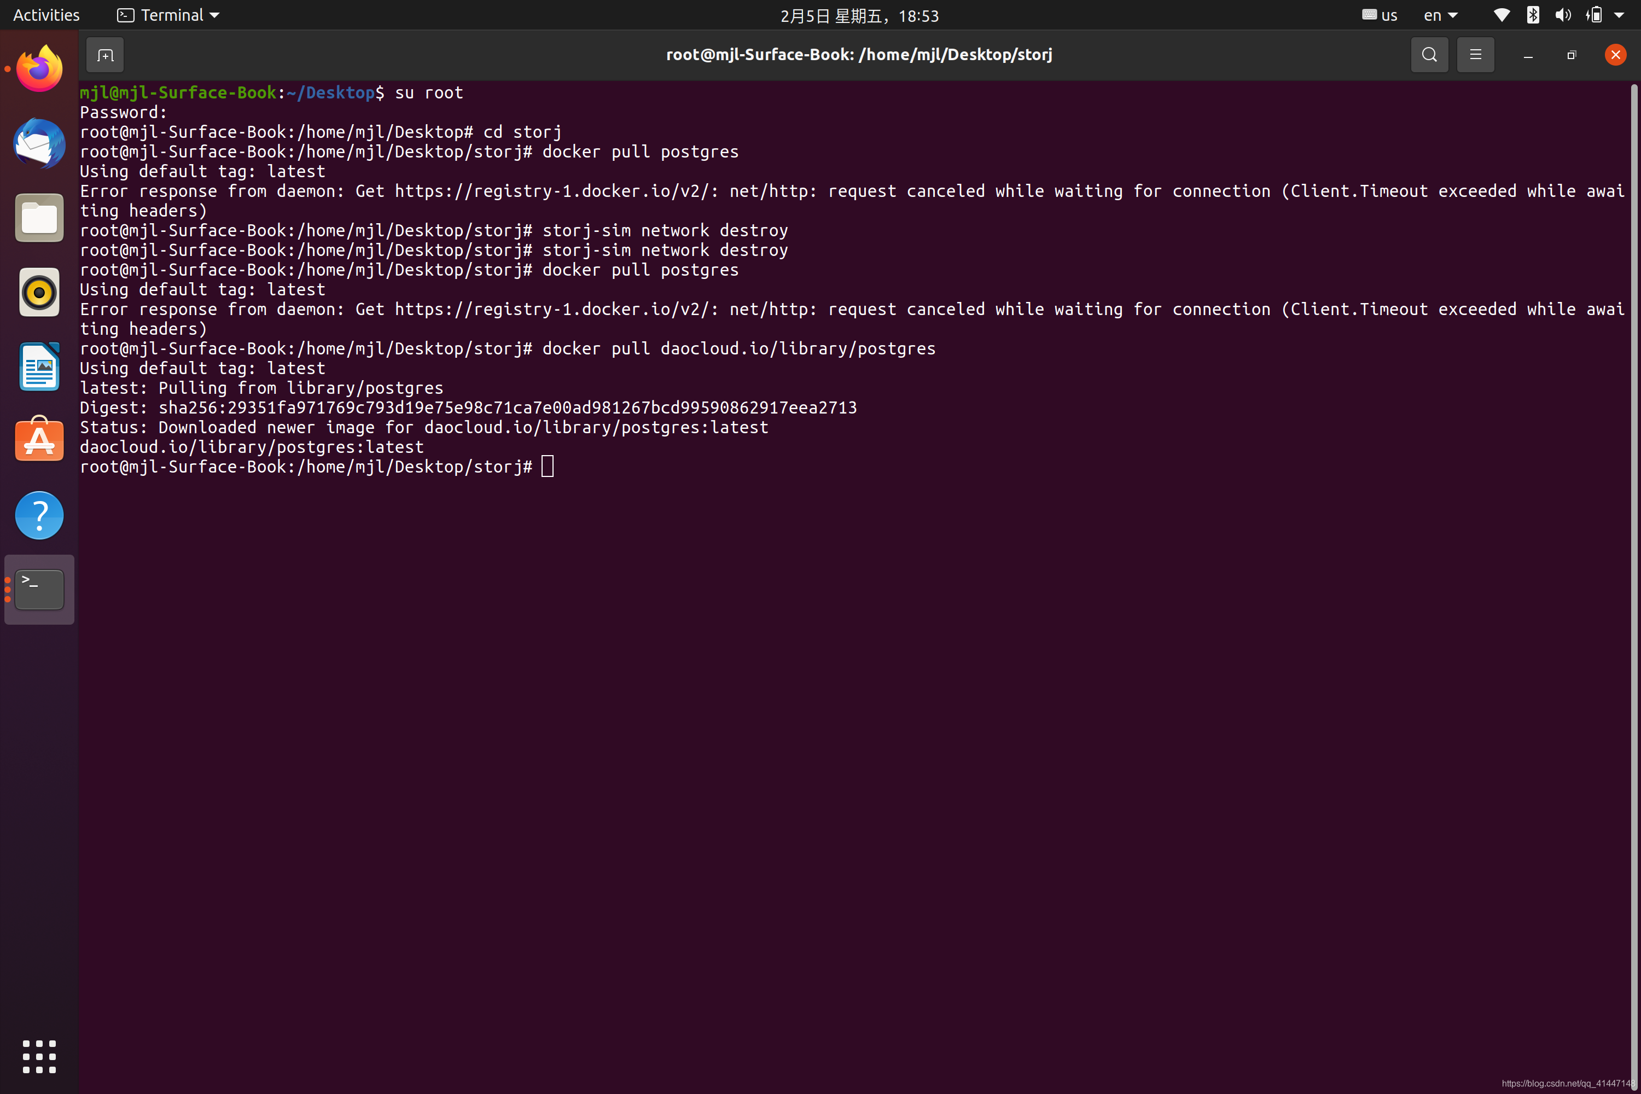Expand the system status menu arrow
This screenshot has height=1094, width=1641.
coord(1619,15)
